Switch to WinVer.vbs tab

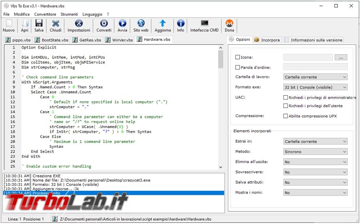coord(119,40)
